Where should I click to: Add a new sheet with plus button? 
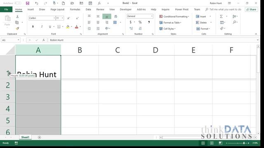[x=39, y=137]
